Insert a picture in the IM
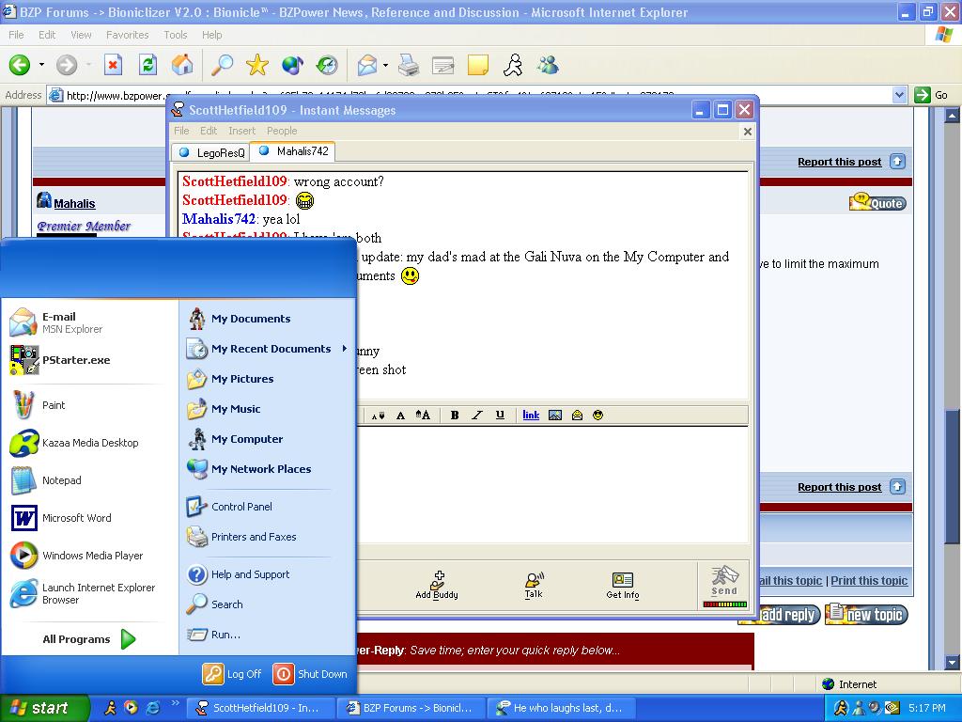Image resolution: width=962 pixels, height=722 pixels. [554, 415]
